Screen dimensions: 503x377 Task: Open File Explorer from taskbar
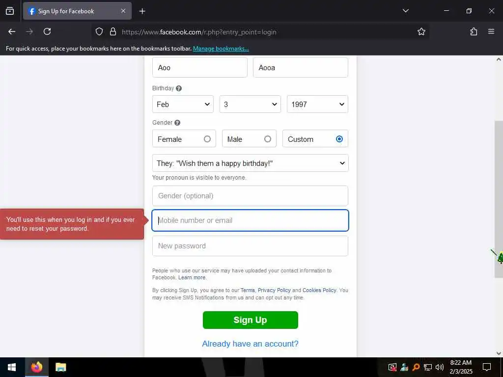click(x=60, y=367)
